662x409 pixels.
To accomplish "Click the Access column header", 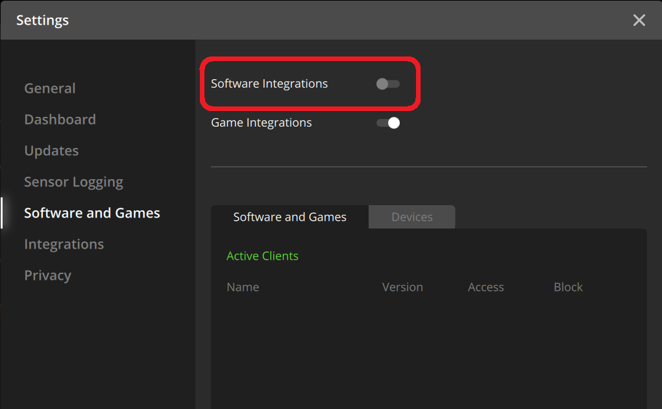I will pyautogui.click(x=485, y=287).
